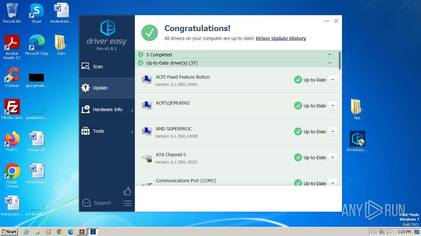Image resolution: width=421 pixels, height=236 pixels.
Task: Open dropdown for ACPI Fixed Feature Button
Action: [x=333, y=80]
